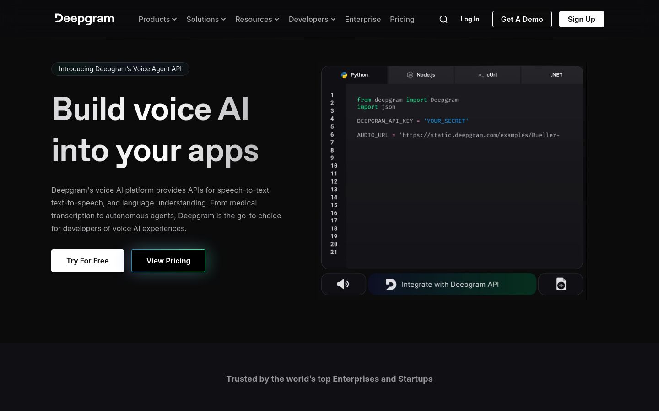Click View Pricing button
659x411 pixels.
[168, 261]
